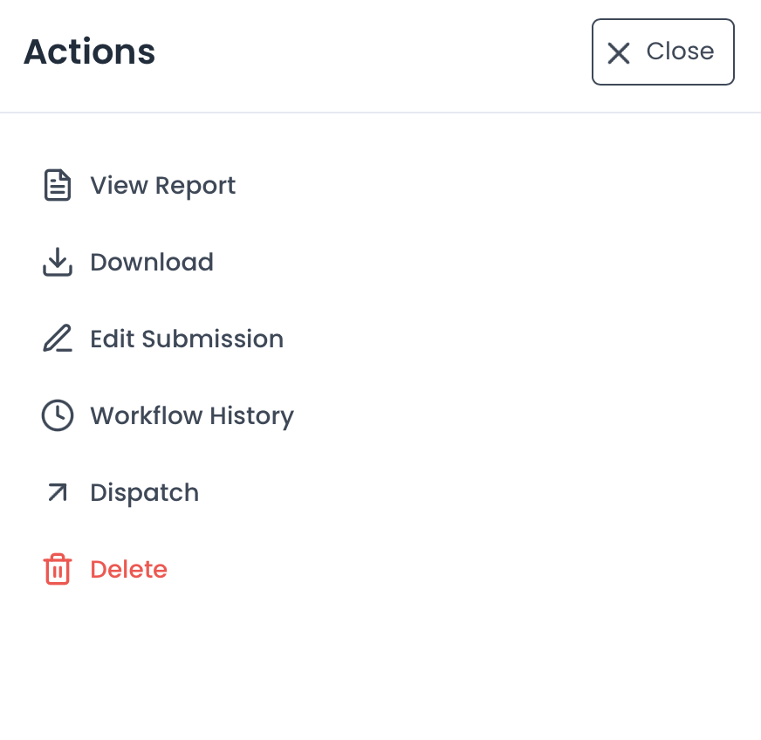Click the View Report text label

pyautogui.click(x=162, y=185)
